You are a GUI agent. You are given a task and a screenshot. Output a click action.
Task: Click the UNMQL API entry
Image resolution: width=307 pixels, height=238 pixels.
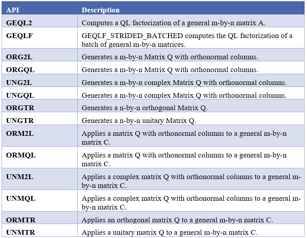pos(21,198)
